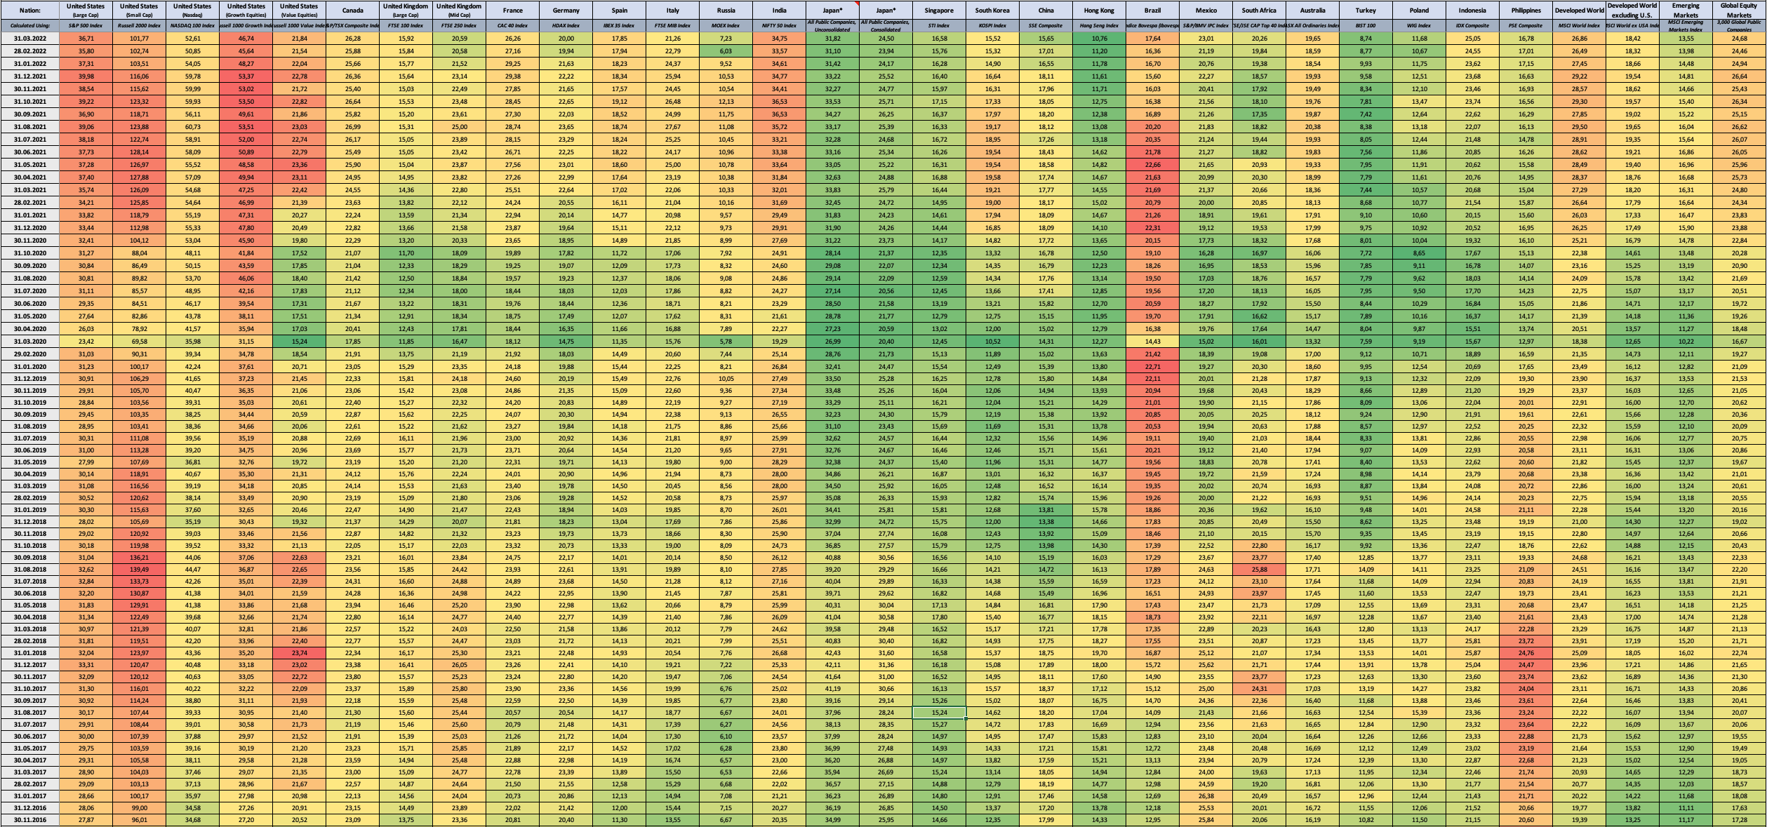Viewport: 1767px width, 827px height.
Task: Click the 'Calculated Using:' label cell
Action: pos(29,25)
